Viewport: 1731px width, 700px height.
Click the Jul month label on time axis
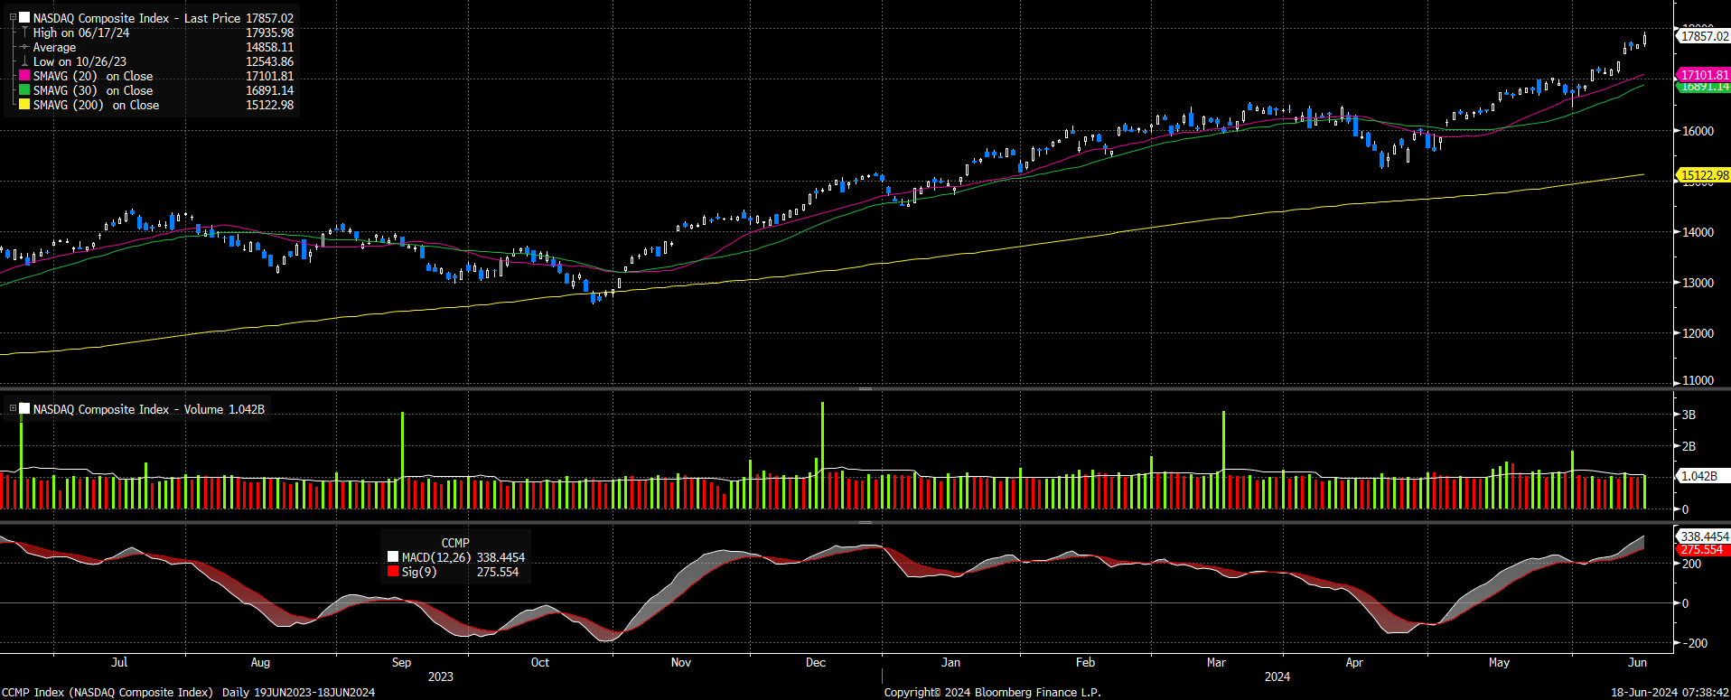pos(119,662)
